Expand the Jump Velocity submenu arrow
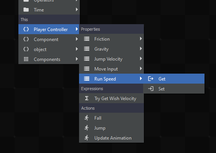The height and width of the screenshot is (153, 216). (x=141, y=59)
